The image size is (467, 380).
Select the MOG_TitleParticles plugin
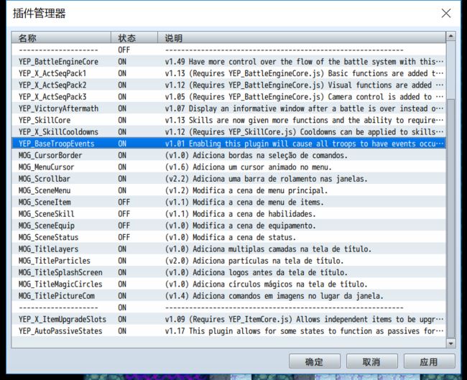click(x=228, y=261)
